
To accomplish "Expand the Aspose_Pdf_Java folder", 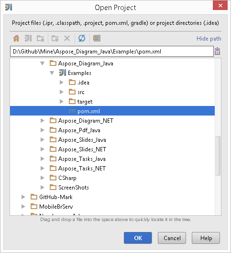I will pos(43,130).
